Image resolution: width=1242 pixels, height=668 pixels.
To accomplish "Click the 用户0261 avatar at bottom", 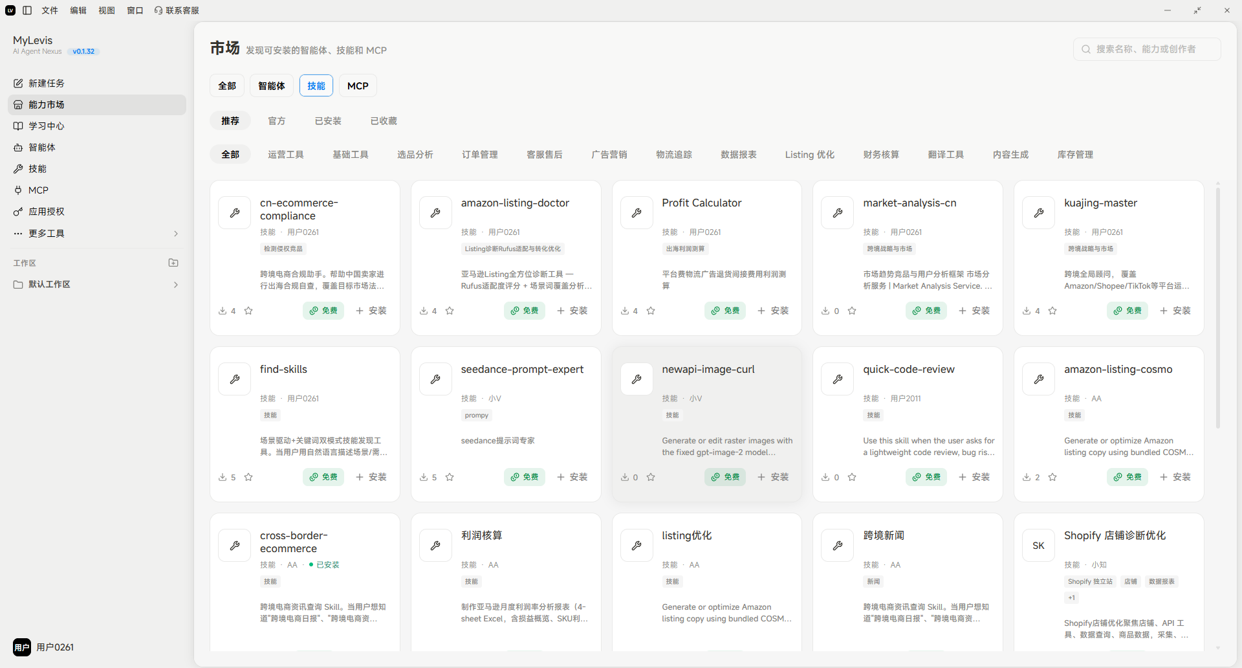I will 22,647.
